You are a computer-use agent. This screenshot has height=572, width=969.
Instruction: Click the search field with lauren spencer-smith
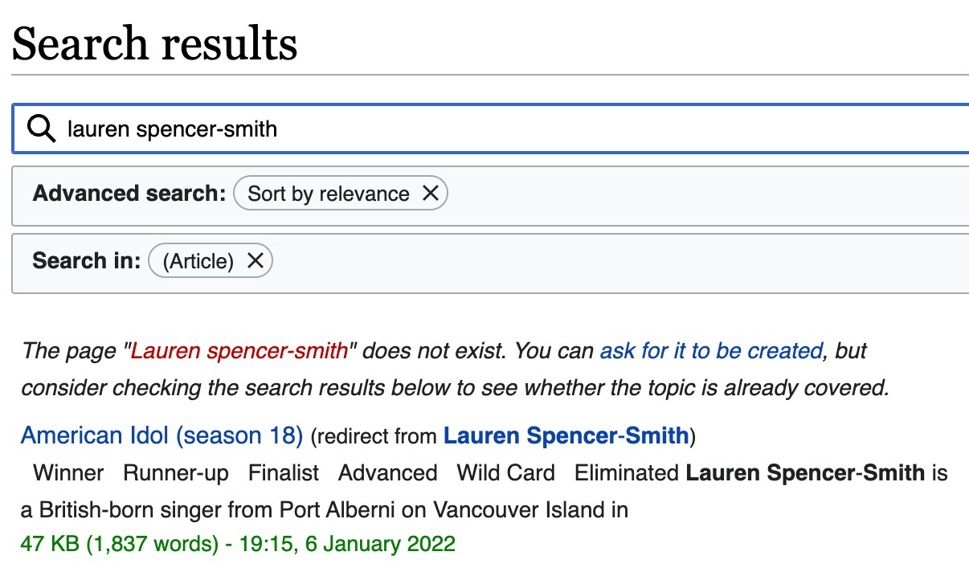pos(490,129)
